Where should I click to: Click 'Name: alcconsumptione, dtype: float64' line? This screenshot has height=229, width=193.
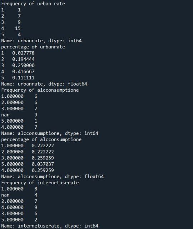point(53,176)
